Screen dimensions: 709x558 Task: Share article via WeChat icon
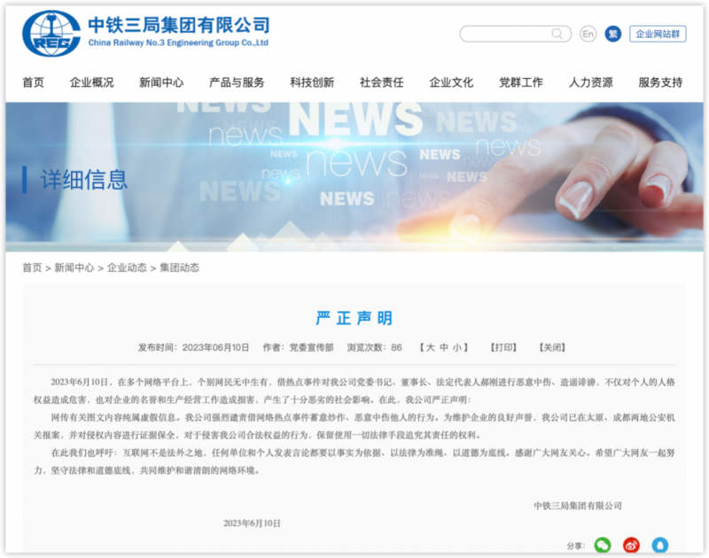click(x=603, y=545)
